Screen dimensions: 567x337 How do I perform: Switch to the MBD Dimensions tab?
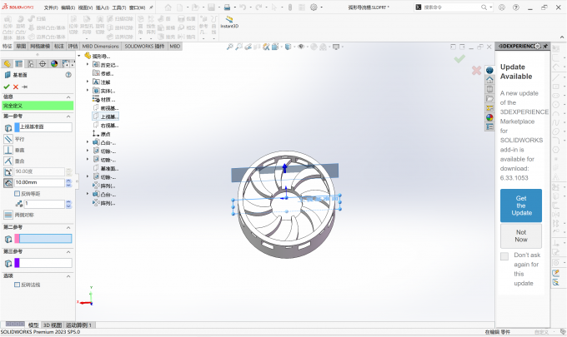point(100,47)
